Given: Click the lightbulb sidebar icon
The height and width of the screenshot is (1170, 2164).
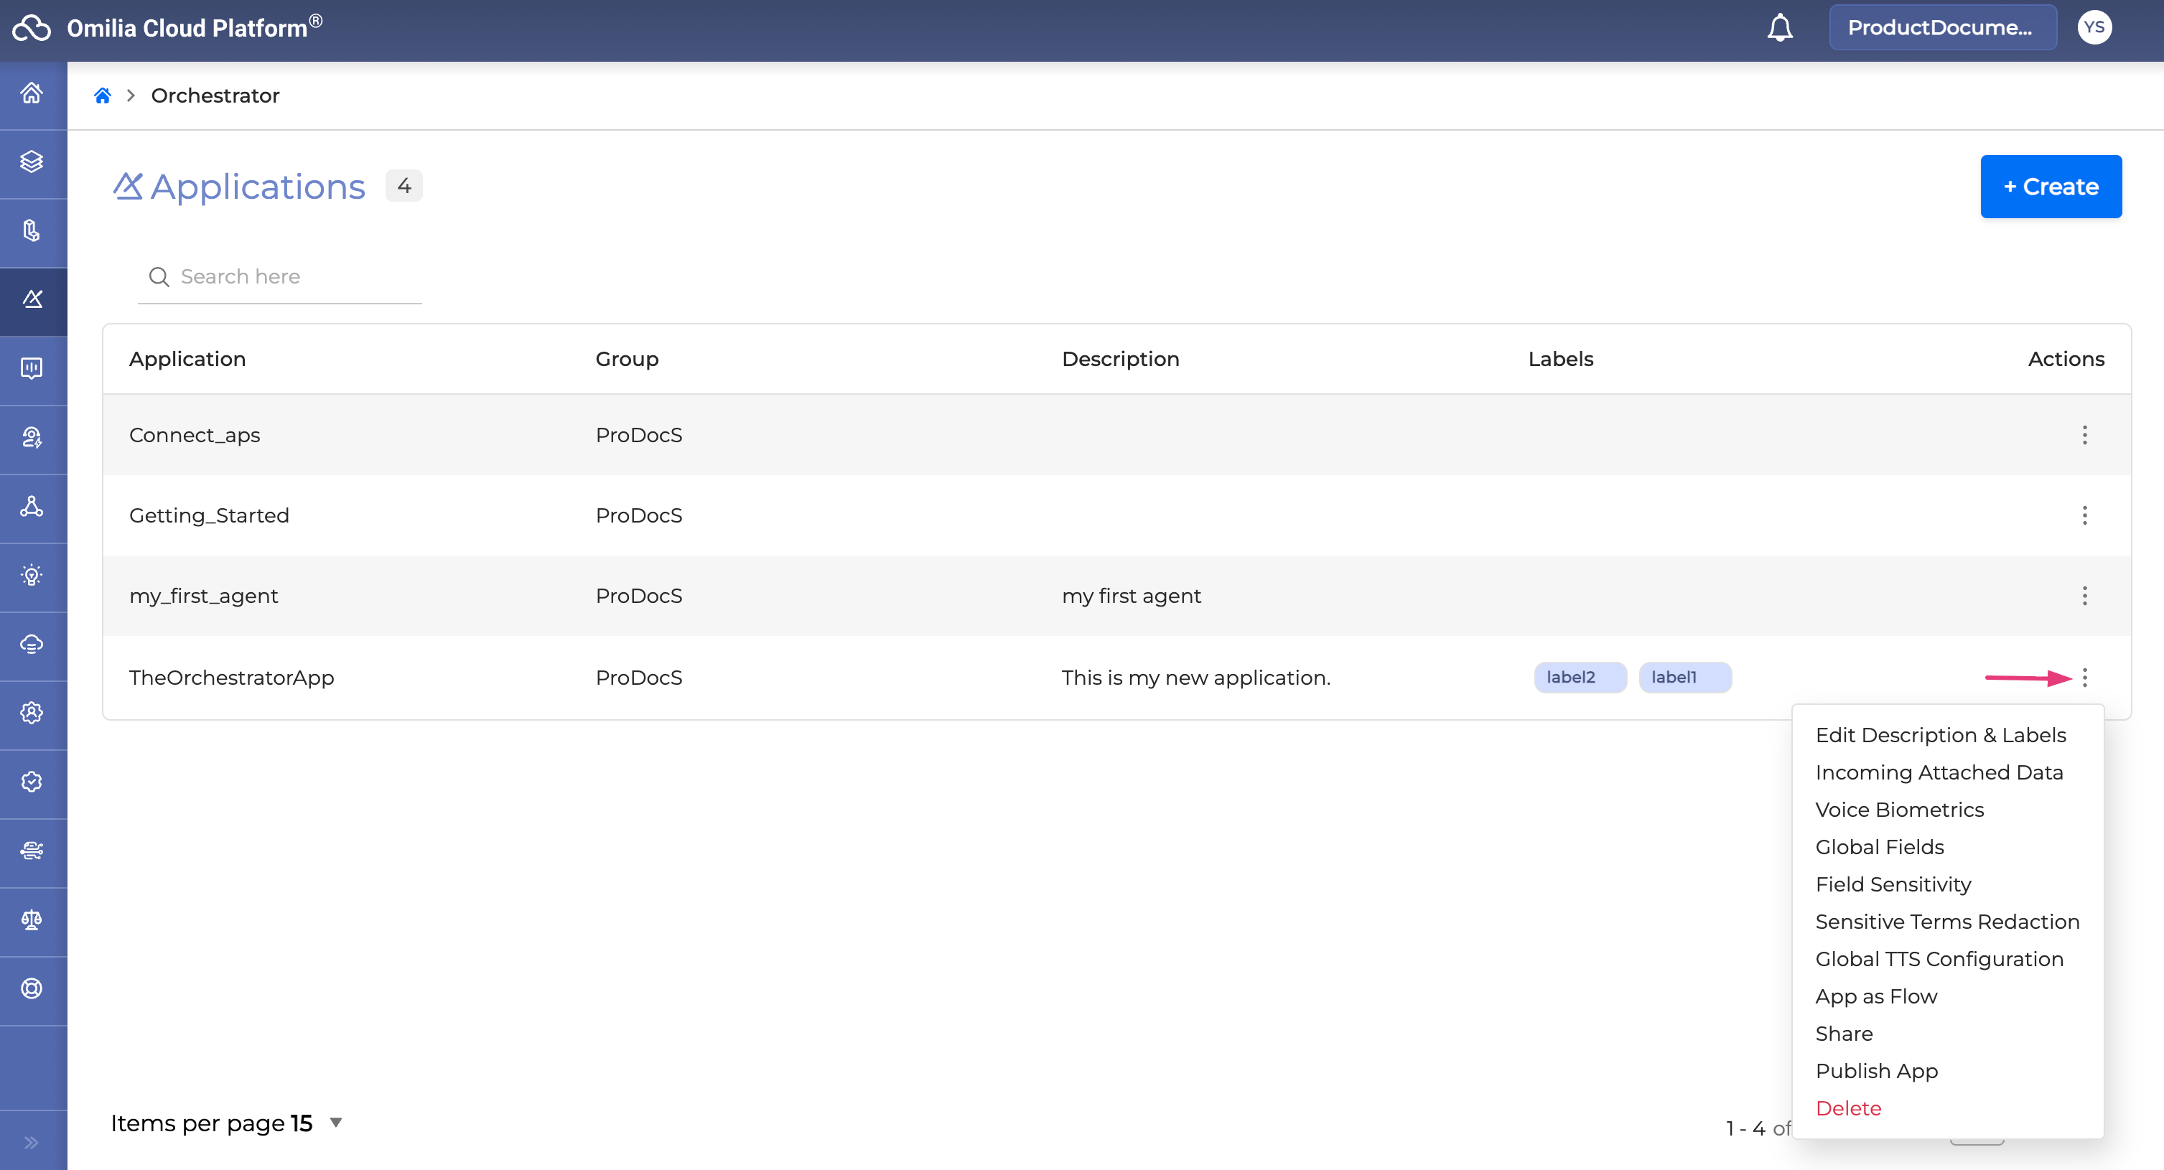Looking at the screenshot, I should [32, 576].
